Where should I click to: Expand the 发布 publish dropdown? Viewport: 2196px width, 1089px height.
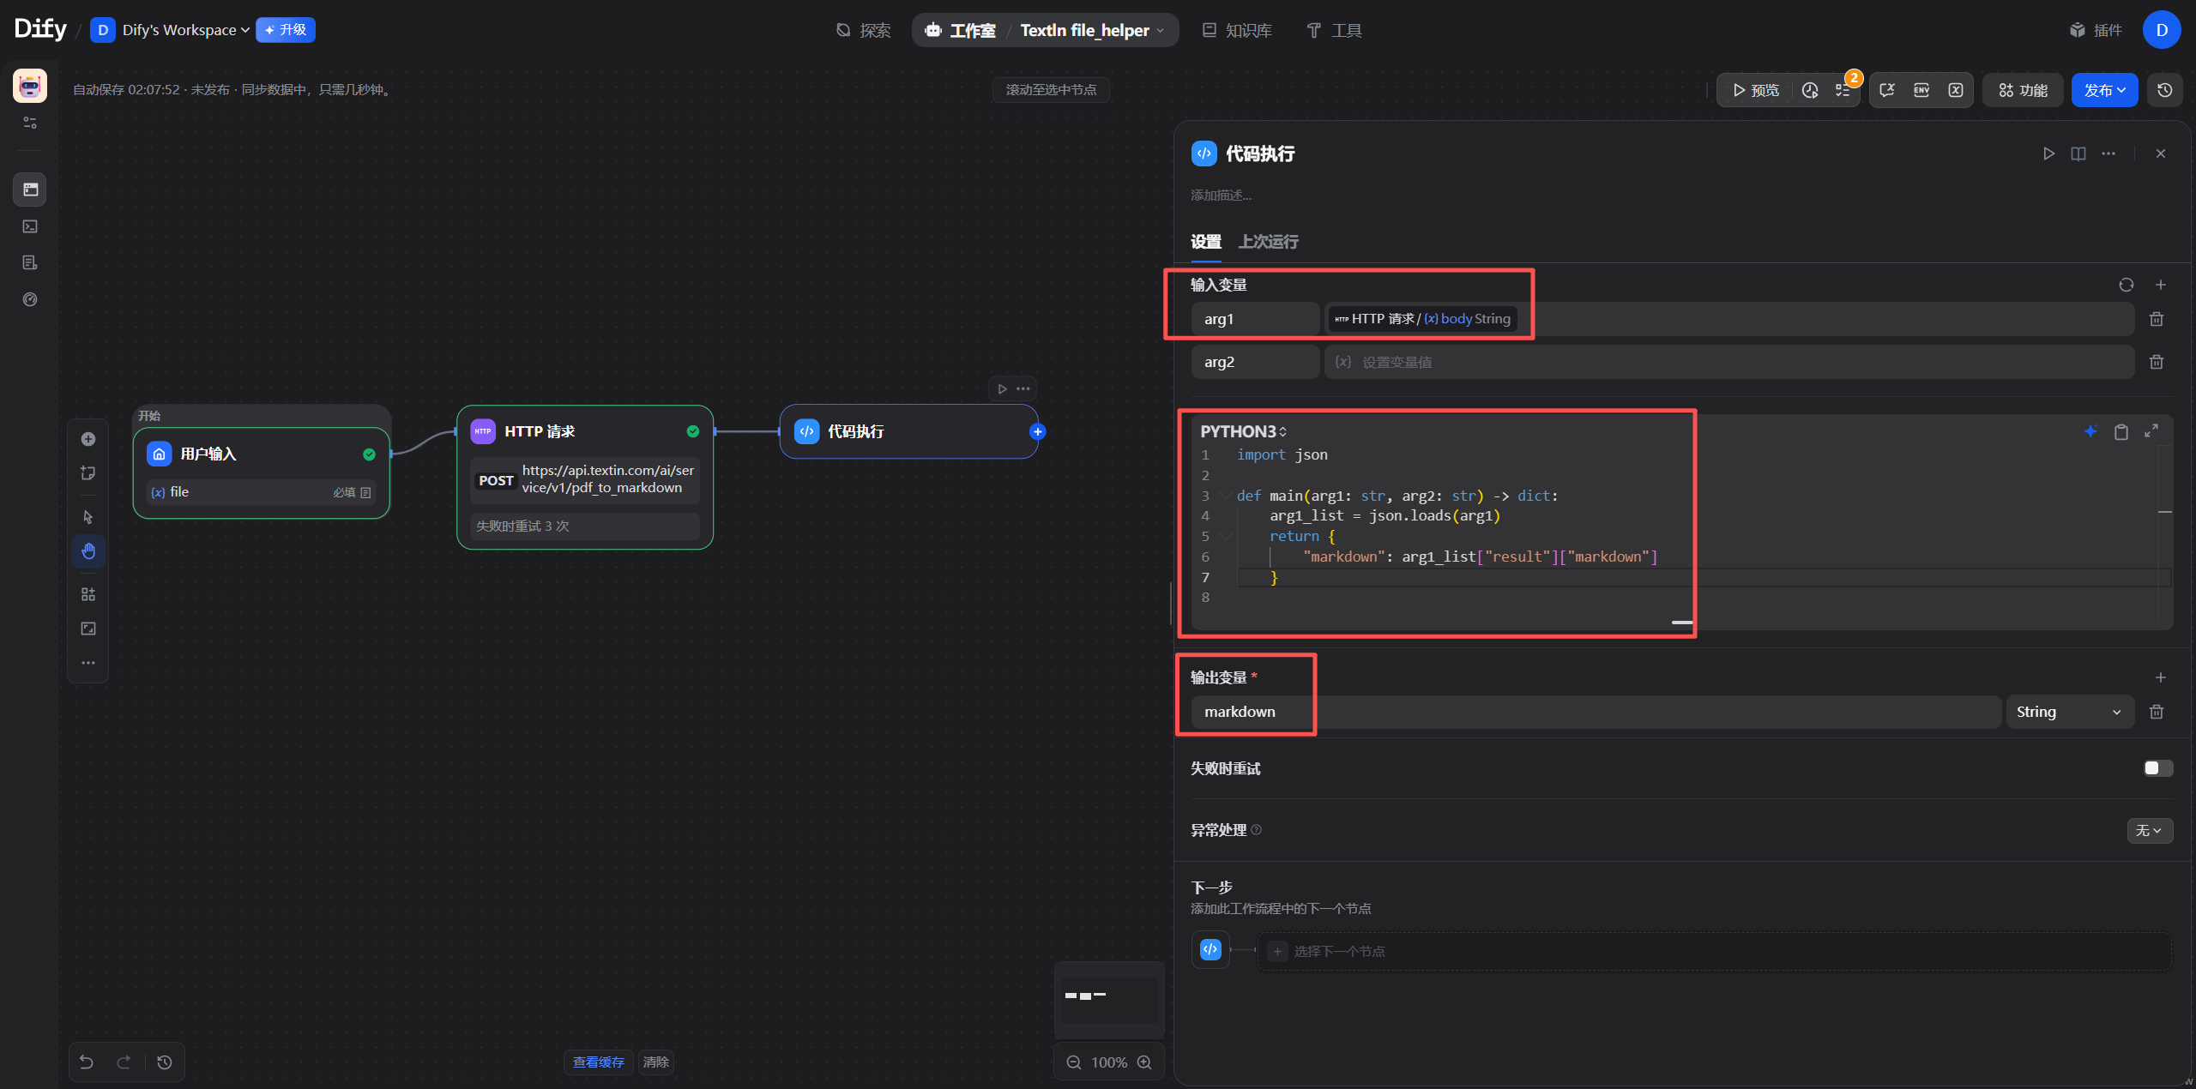[x=2104, y=90]
